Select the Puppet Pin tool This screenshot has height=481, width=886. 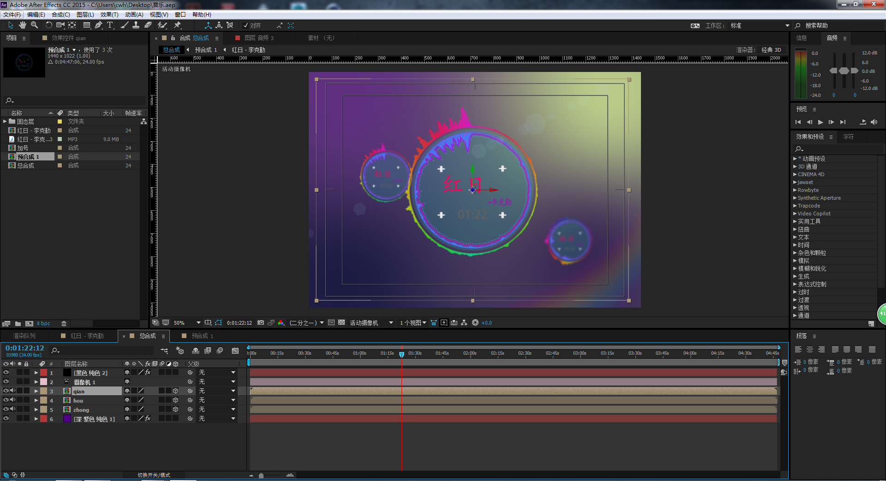click(177, 25)
